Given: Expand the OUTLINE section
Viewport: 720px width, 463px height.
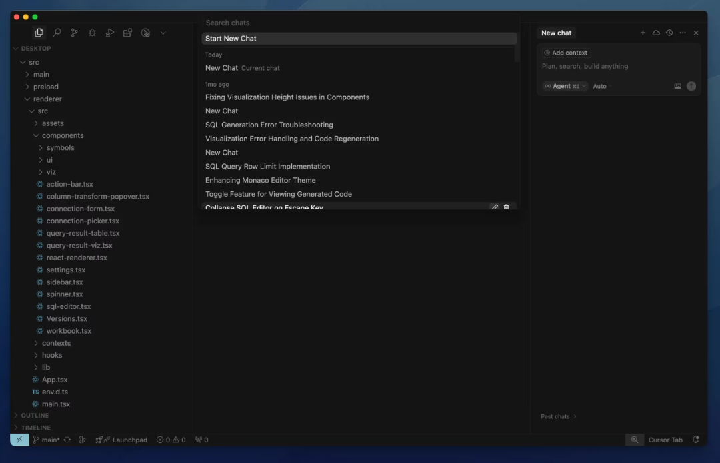Looking at the screenshot, I should pos(35,416).
